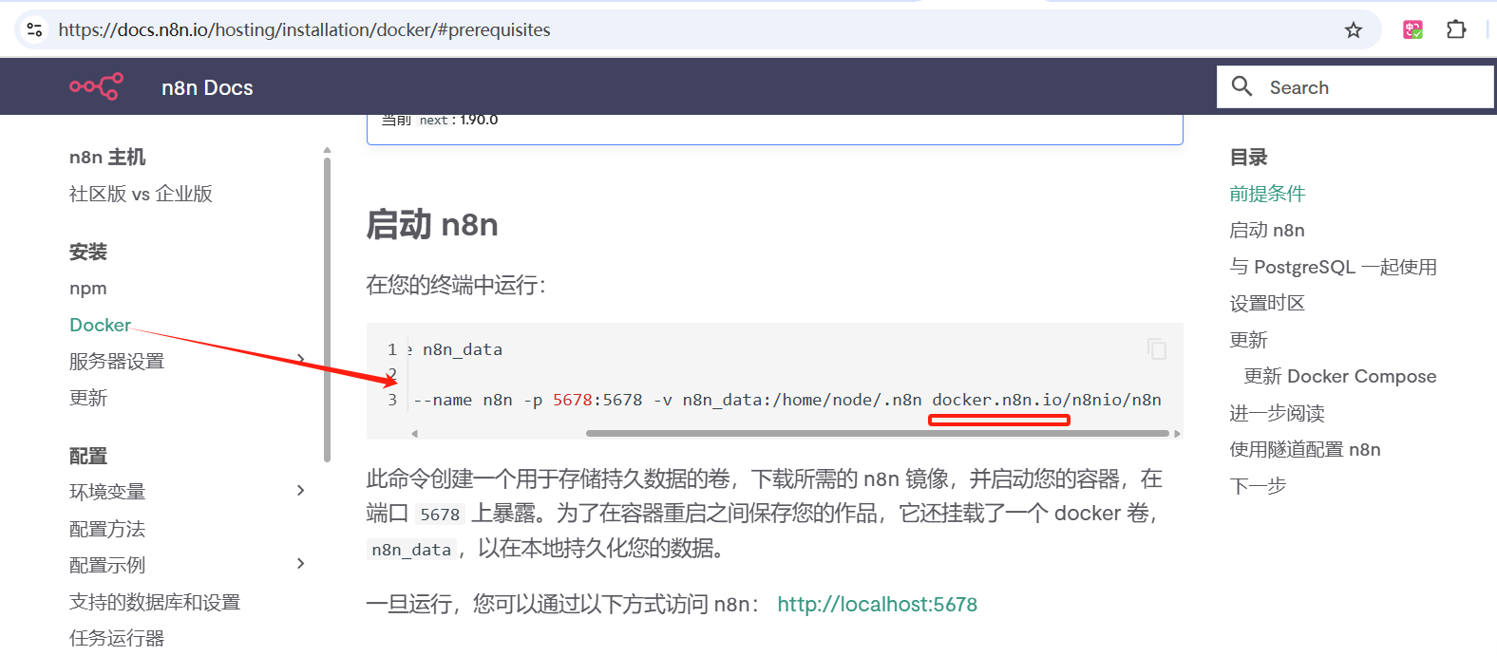The width and height of the screenshot is (1497, 656).
Task: Jump to 设置时区 in table of contents
Action: 1267,303
